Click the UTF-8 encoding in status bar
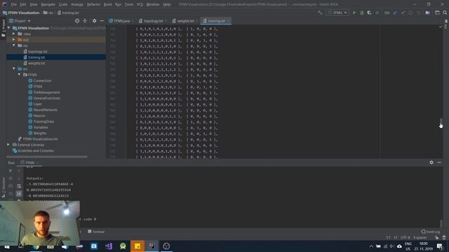Viewport: 449px width, 252px height. 406,237
